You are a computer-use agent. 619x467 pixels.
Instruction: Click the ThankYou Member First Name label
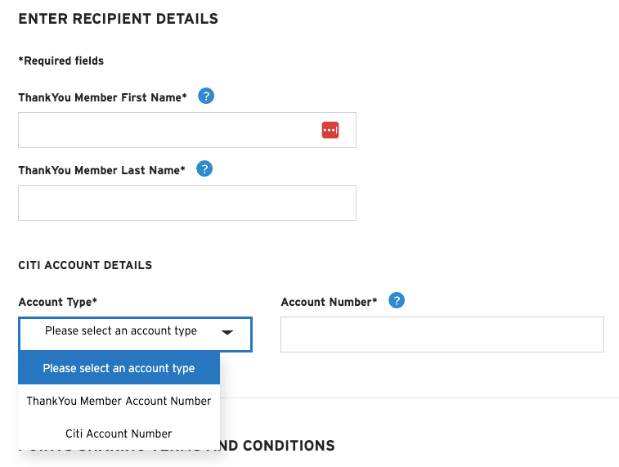[x=103, y=97]
